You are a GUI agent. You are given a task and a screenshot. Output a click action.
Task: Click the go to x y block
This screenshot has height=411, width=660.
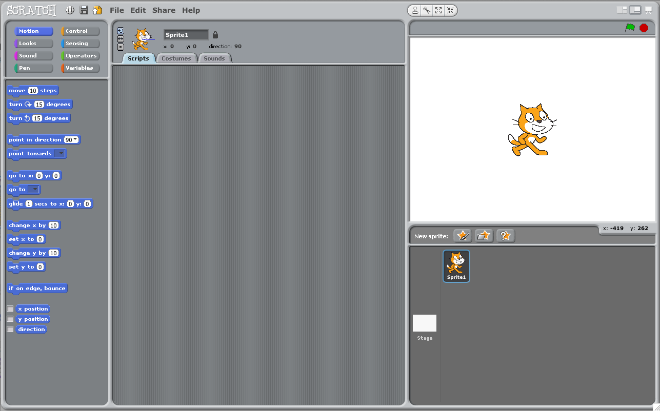click(x=34, y=176)
